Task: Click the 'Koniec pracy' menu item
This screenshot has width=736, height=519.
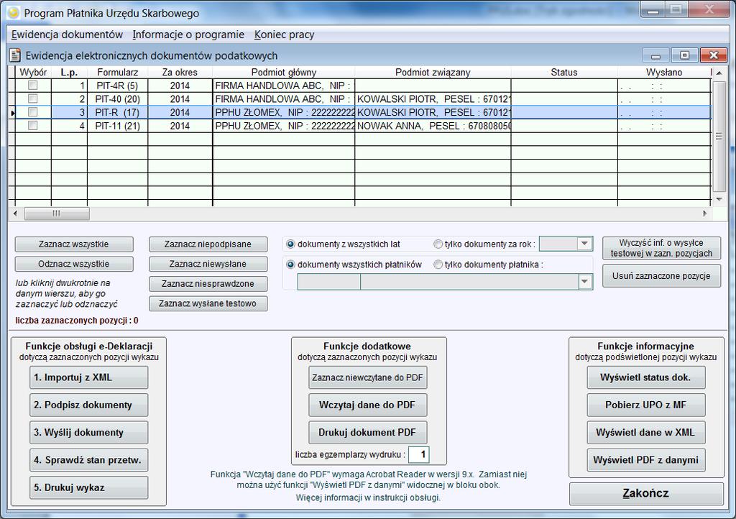Action: (x=285, y=35)
